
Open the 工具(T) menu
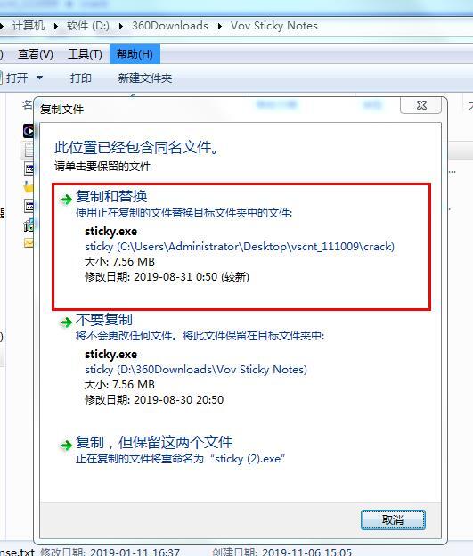85,53
